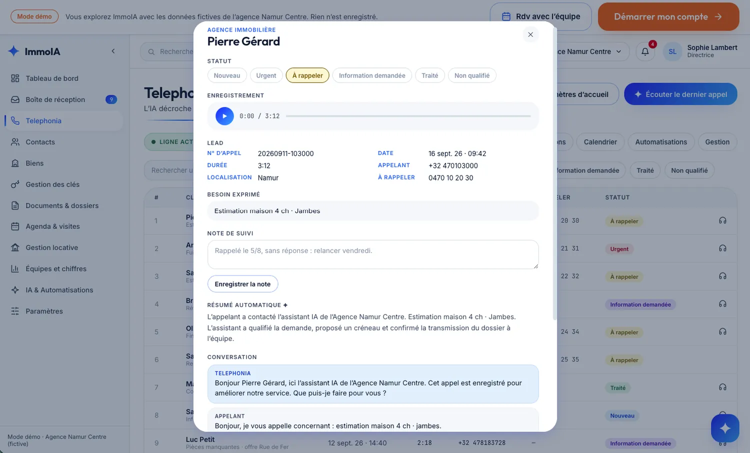Image resolution: width=750 pixels, height=453 pixels.
Task: Close the Pierre Gérard call dialog
Action: [x=530, y=34]
